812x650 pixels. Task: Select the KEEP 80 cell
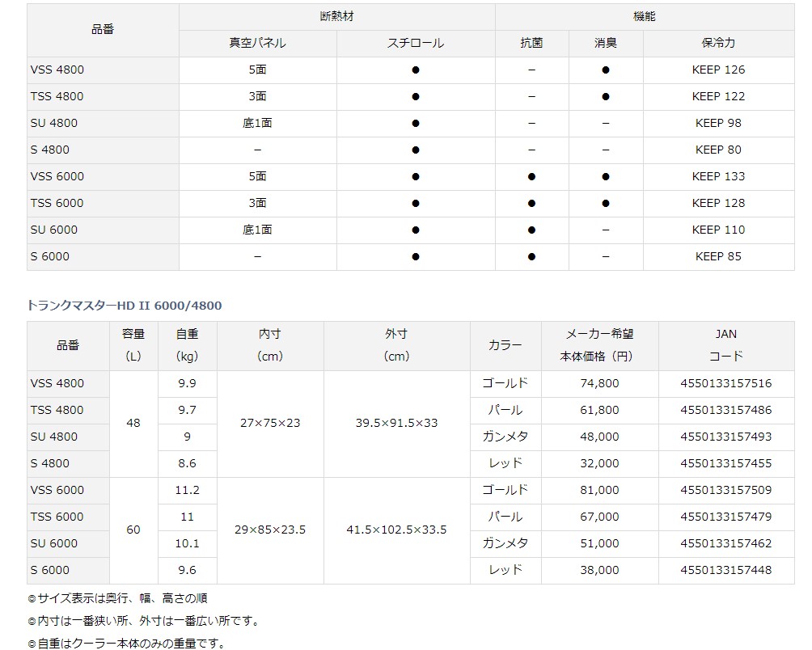pos(719,150)
